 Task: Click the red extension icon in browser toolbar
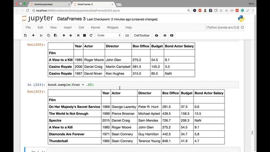coord(237,11)
